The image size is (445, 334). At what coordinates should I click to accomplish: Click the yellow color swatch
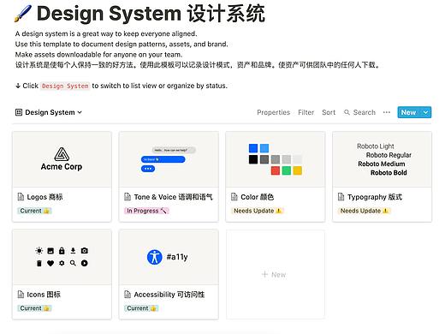pyautogui.click(x=298, y=170)
